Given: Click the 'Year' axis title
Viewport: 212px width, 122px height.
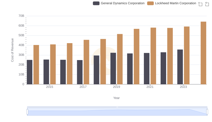Looking at the screenshot, I should click(116, 98).
